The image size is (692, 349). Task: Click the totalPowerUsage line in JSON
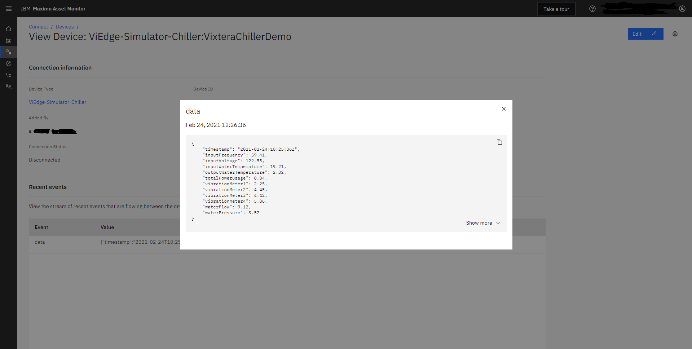pyautogui.click(x=235, y=178)
